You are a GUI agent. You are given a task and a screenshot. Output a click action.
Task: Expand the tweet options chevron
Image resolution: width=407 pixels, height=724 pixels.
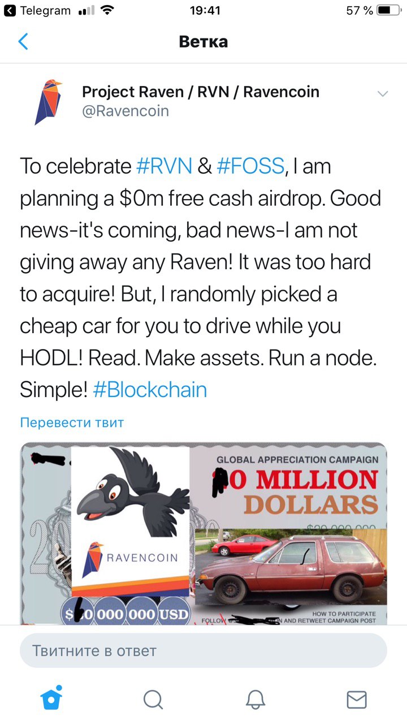coord(383,94)
